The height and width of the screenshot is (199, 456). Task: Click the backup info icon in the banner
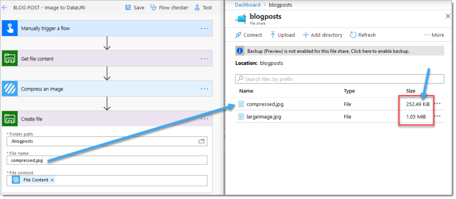(240, 51)
